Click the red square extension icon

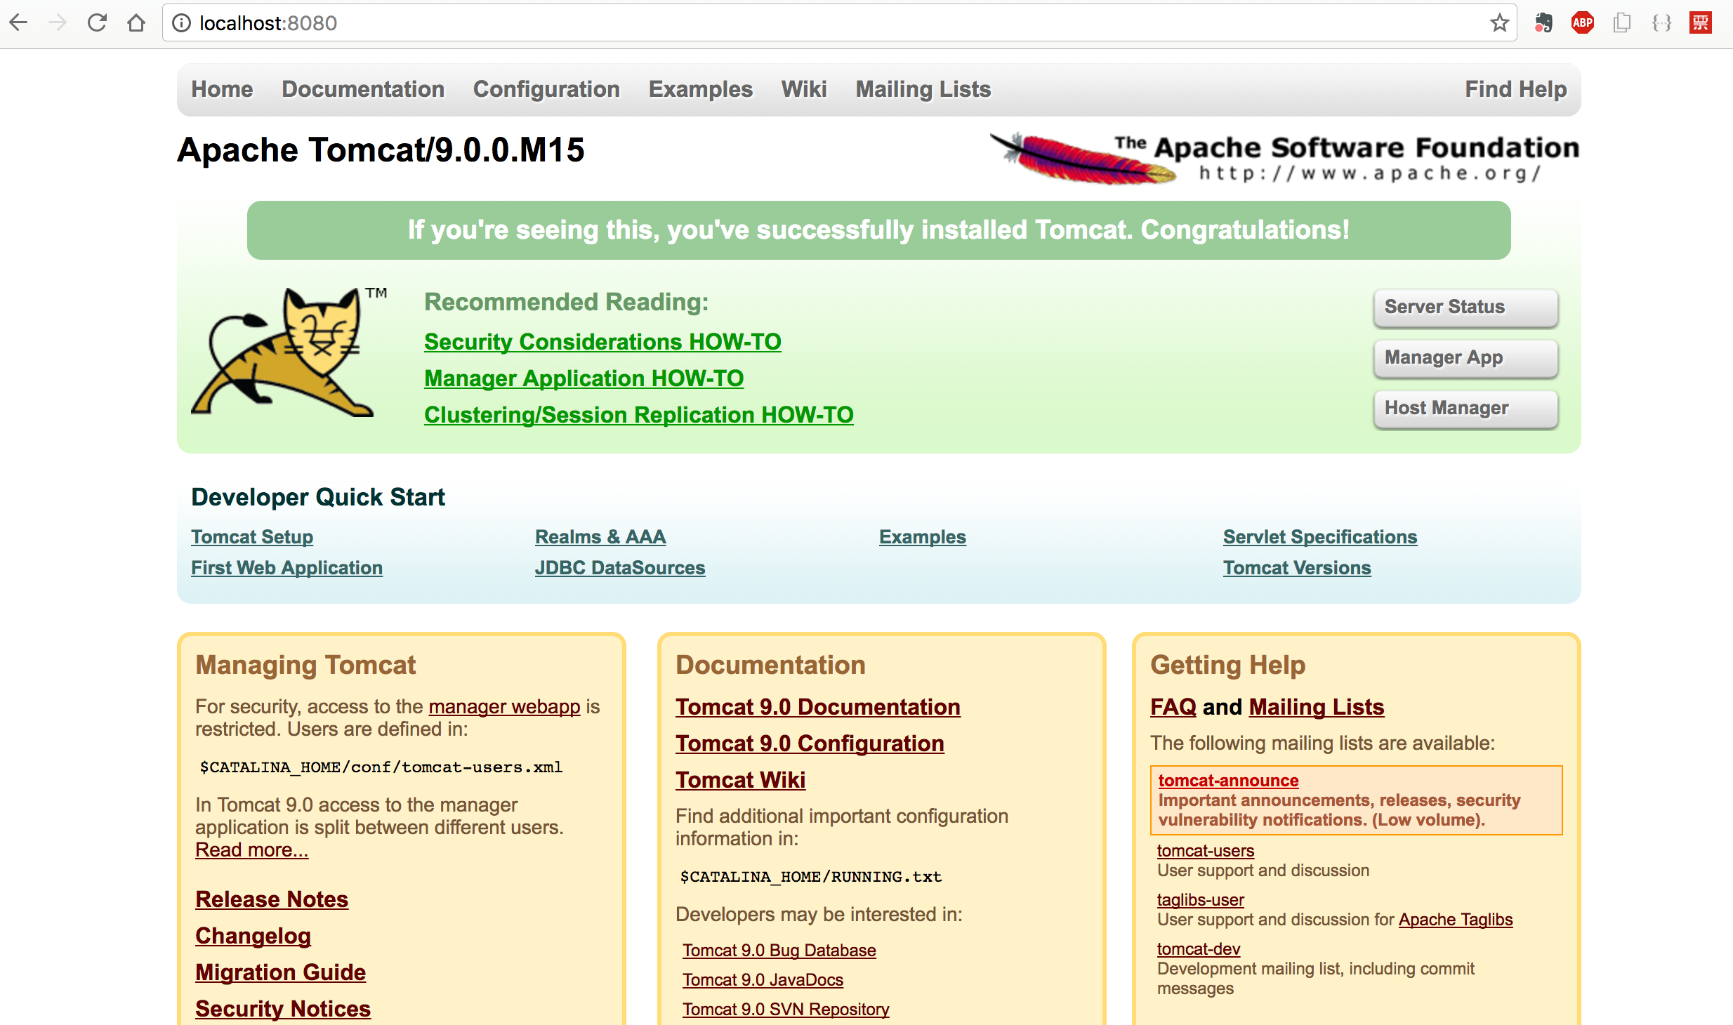click(1701, 23)
